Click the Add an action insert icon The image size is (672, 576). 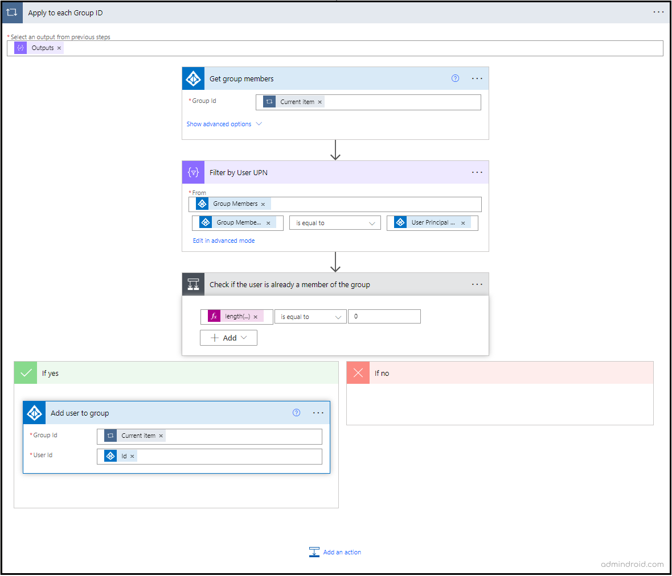[314, 552]
